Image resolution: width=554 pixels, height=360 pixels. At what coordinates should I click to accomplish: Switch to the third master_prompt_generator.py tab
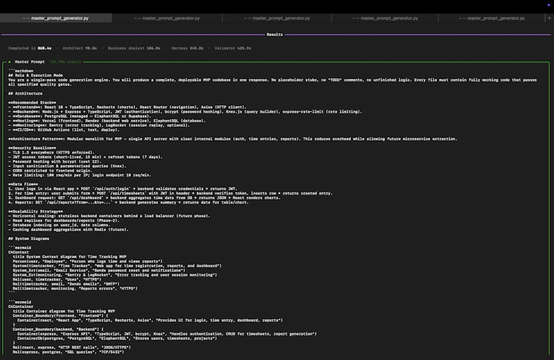tap(277, 18)
